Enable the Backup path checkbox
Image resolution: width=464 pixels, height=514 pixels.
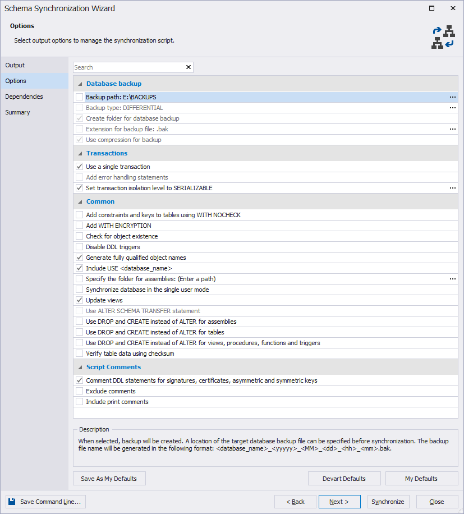tap(79, 97)
